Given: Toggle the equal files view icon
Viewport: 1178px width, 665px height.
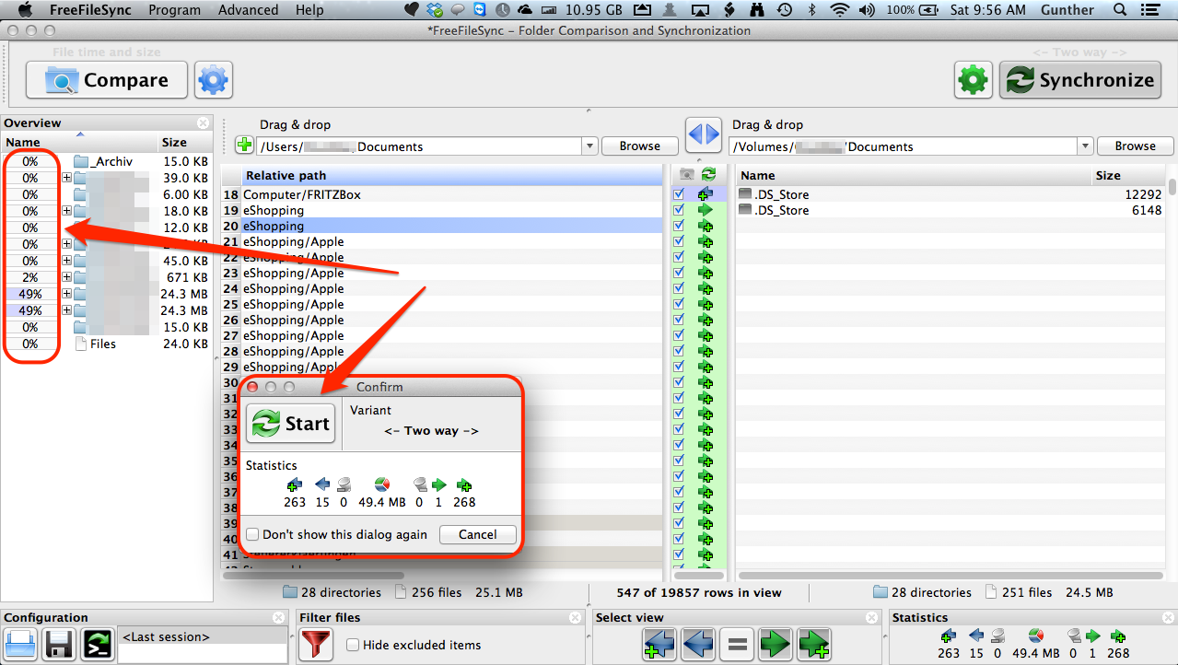Looking at the screenshot, I should (737, 644).
